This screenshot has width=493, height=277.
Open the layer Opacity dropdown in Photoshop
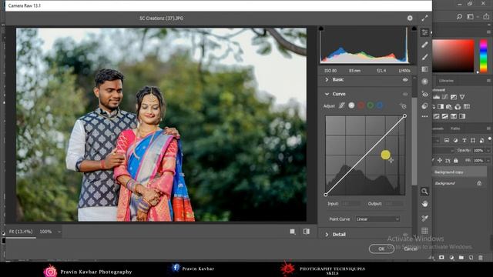point(488,151)
